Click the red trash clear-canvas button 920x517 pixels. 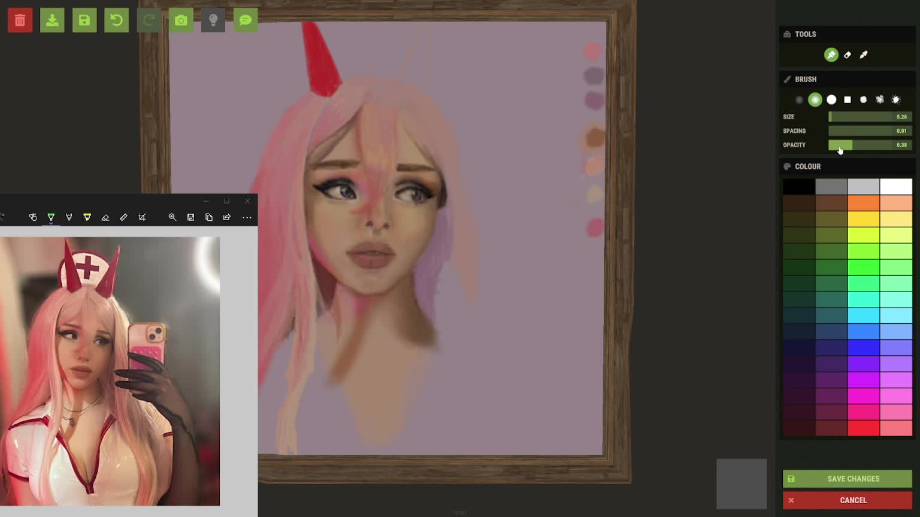[x=20, y=20]
